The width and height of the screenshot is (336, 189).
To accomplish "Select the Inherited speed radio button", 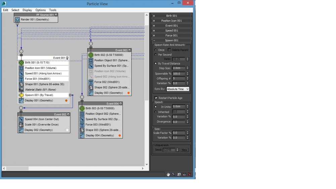I will coord(156,112).
